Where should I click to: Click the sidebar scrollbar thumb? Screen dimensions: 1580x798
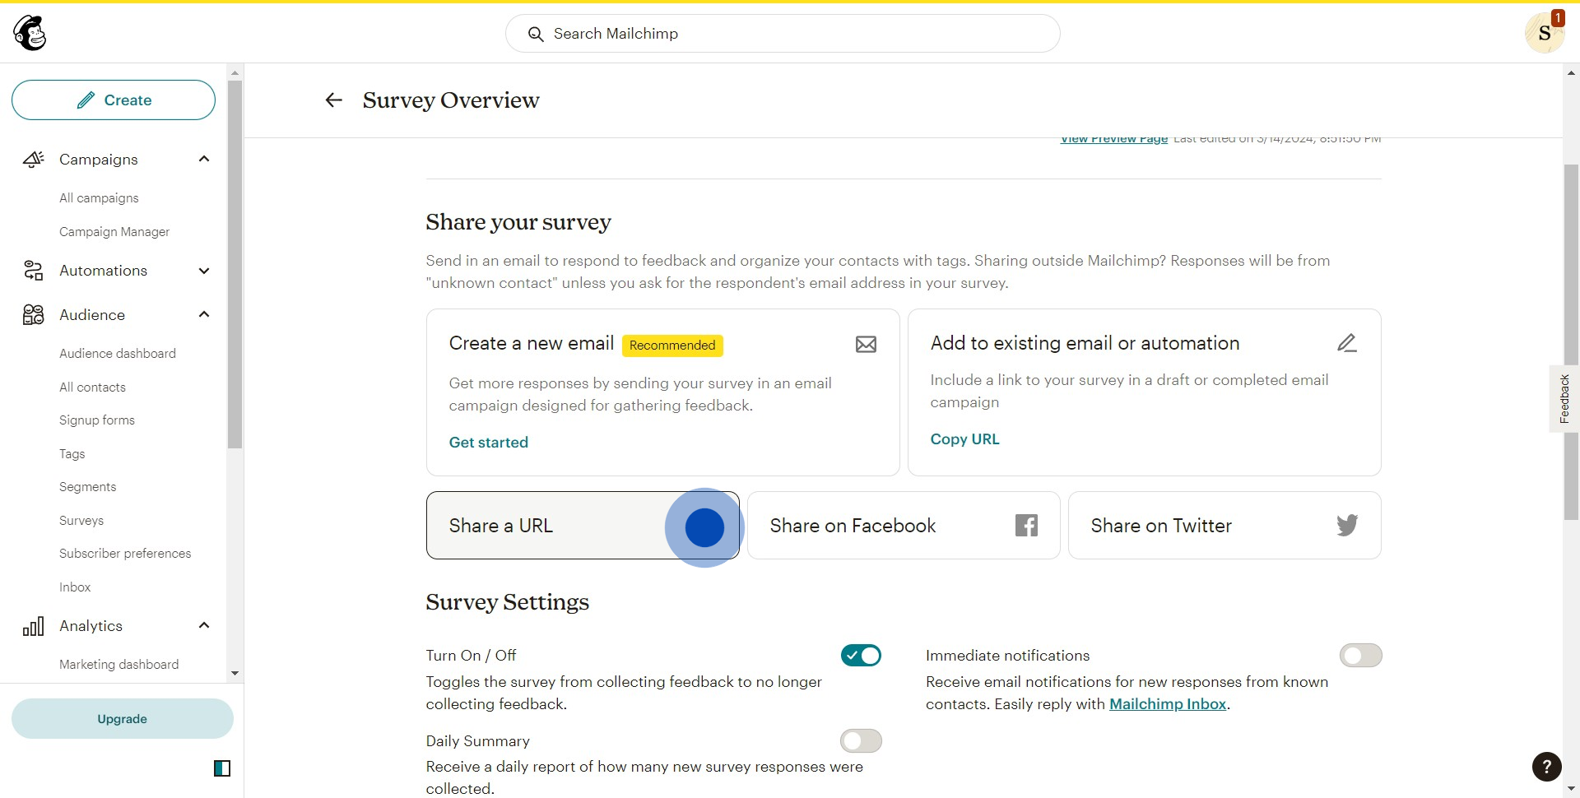click(235, 265)
